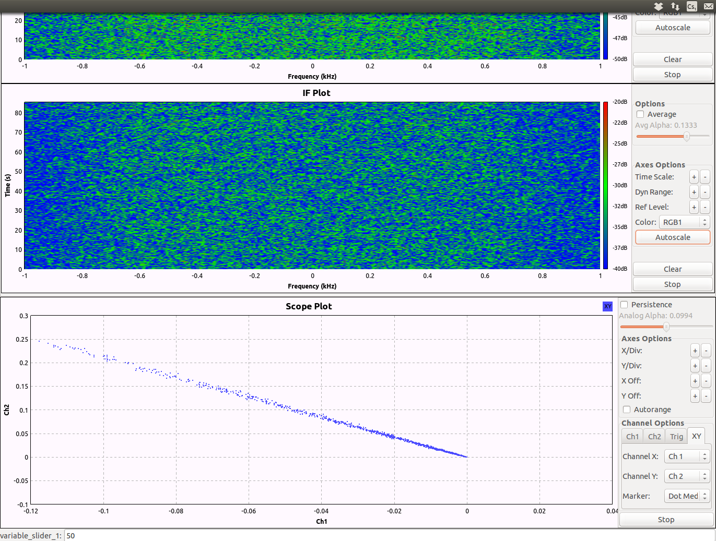Open the Dropbox tray icon
The height and width of the screenshot is (541, 716).
click(659, 6)
